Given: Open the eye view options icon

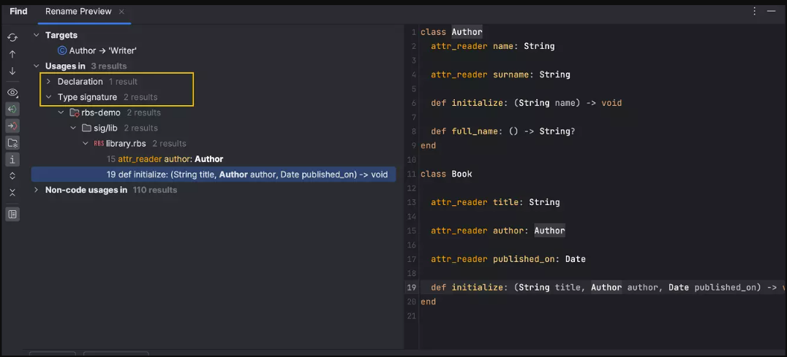Looking at the screenshot, I should [x=12, y=93].
